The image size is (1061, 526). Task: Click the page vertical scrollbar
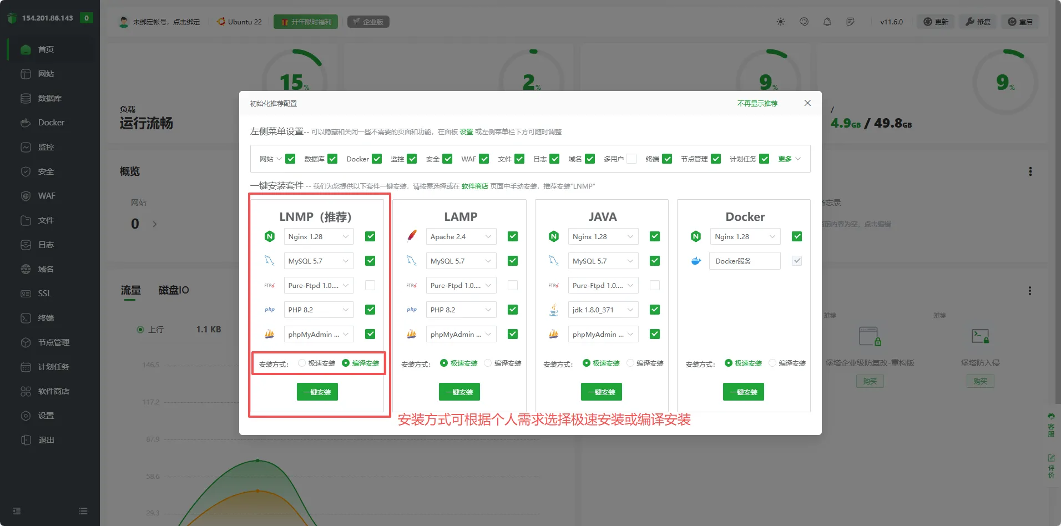[1057, 222]
